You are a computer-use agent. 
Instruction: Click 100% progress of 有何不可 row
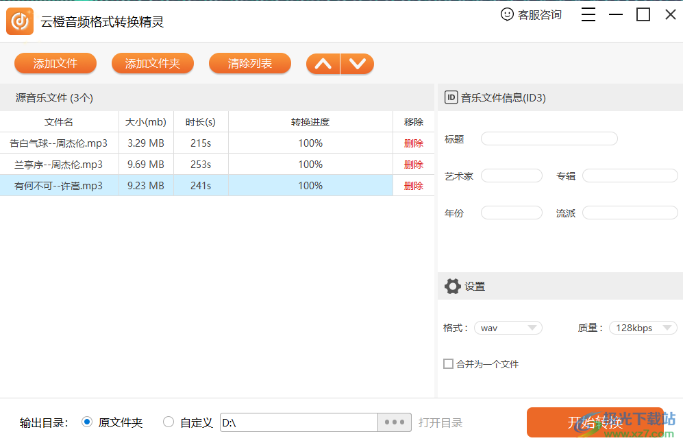(x=310, y=186)
